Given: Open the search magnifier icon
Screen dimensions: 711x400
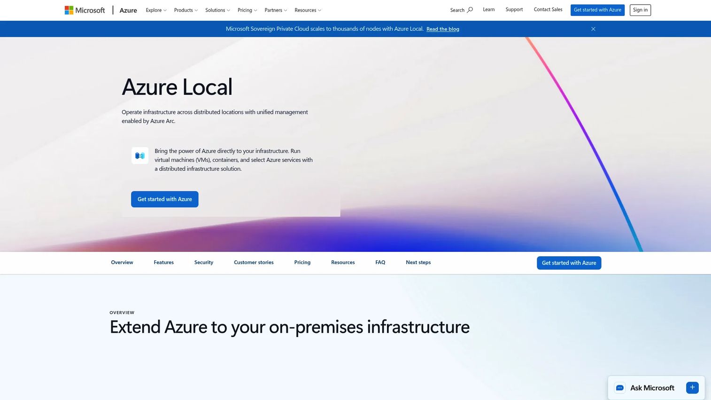Looking at the screenshot, I should [470, 10].
